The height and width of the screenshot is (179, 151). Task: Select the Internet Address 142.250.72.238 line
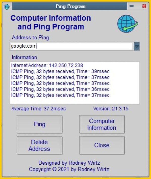[47, 65]
